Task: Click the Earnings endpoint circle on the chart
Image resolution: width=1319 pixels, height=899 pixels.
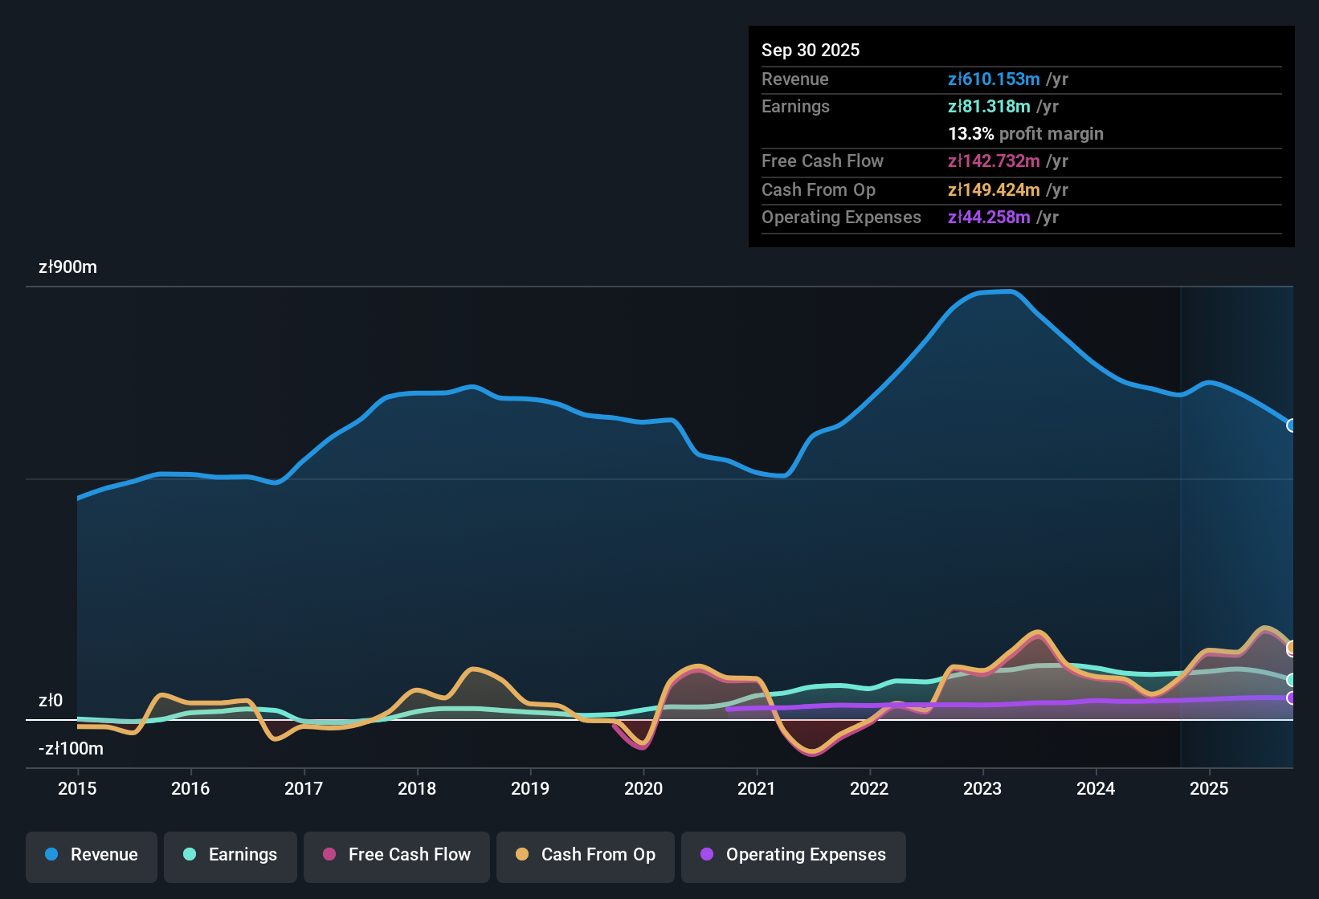Action: (x=1291, y=679)
